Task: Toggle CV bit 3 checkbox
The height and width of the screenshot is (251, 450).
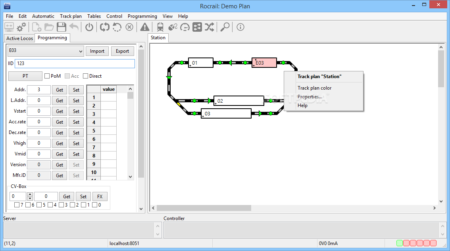Action: pyautogui.click(x=62, y=205)
